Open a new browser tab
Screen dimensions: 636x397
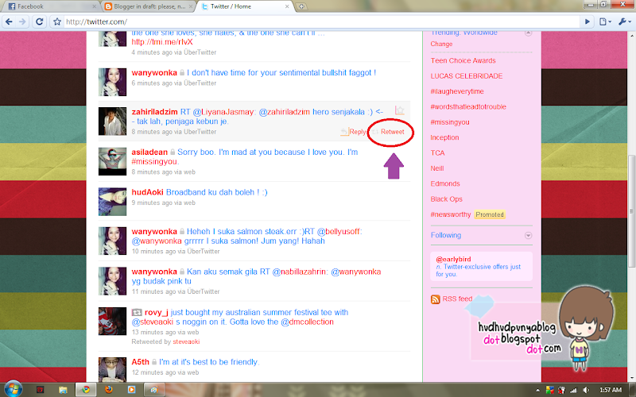point(301,6)
